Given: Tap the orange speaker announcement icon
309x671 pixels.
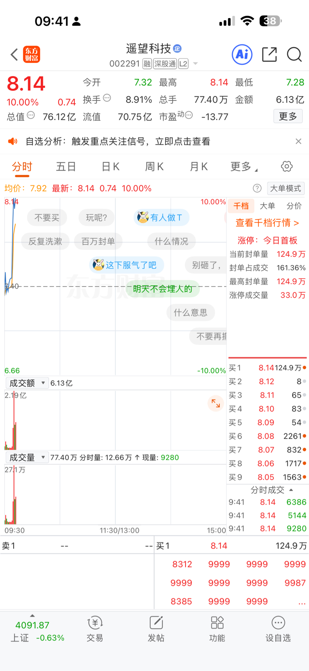Looking at the screenshot, I should [x=13, y=141].
